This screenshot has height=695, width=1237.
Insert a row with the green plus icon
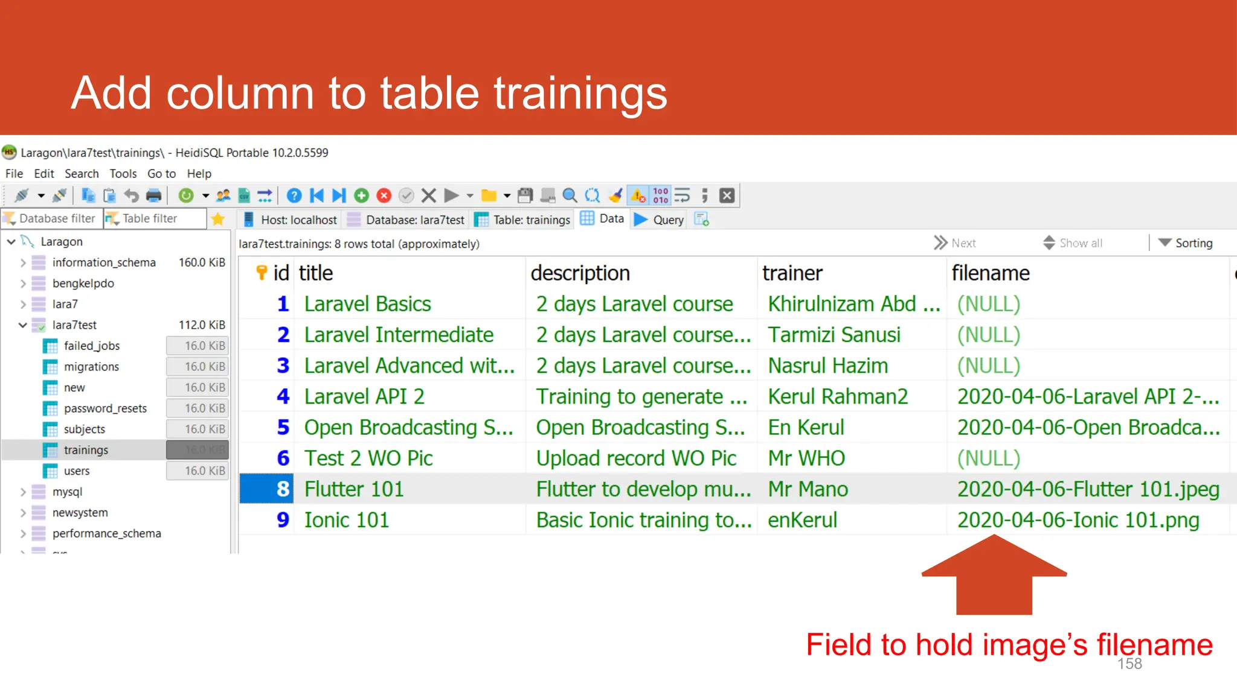click(x=361, y=195)
